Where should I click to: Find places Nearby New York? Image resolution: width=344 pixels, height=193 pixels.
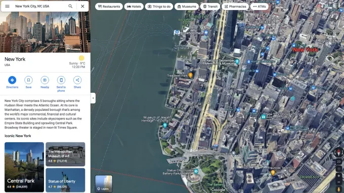(45, 82)
